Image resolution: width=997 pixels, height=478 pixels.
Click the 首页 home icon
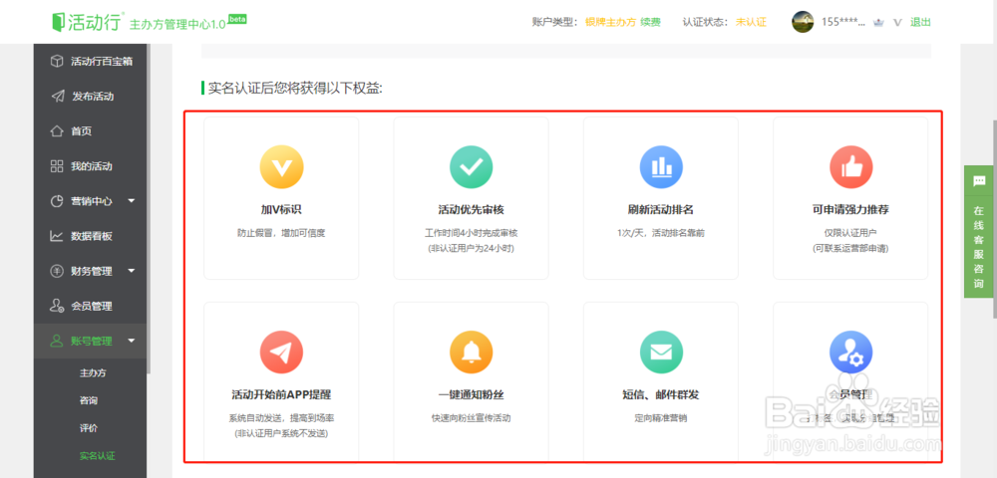[57, 131]
